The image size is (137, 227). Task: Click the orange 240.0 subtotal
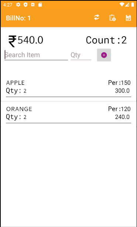click(x=122, y=117)
